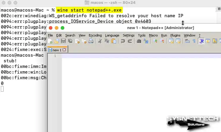This screenshot has width=221, height=132.
Task: Open the Encoding menu
Action: click(x=95, y=35)
